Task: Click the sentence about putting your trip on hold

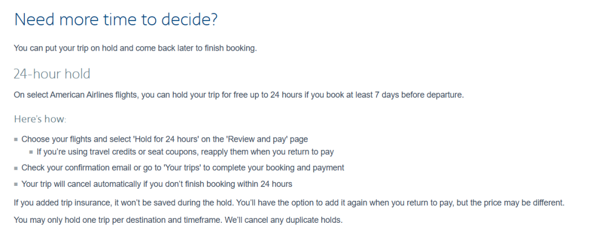Action: (x=135, y=48)
